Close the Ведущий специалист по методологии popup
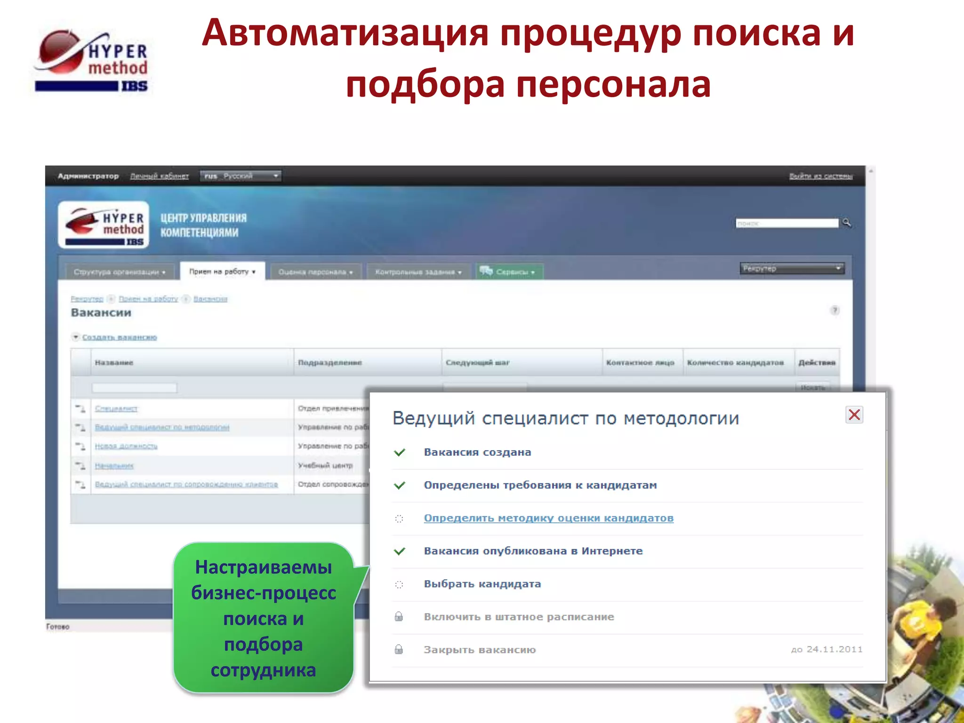Image resolution: width=964 pixels, height=723 pixels. coord(854,415)
